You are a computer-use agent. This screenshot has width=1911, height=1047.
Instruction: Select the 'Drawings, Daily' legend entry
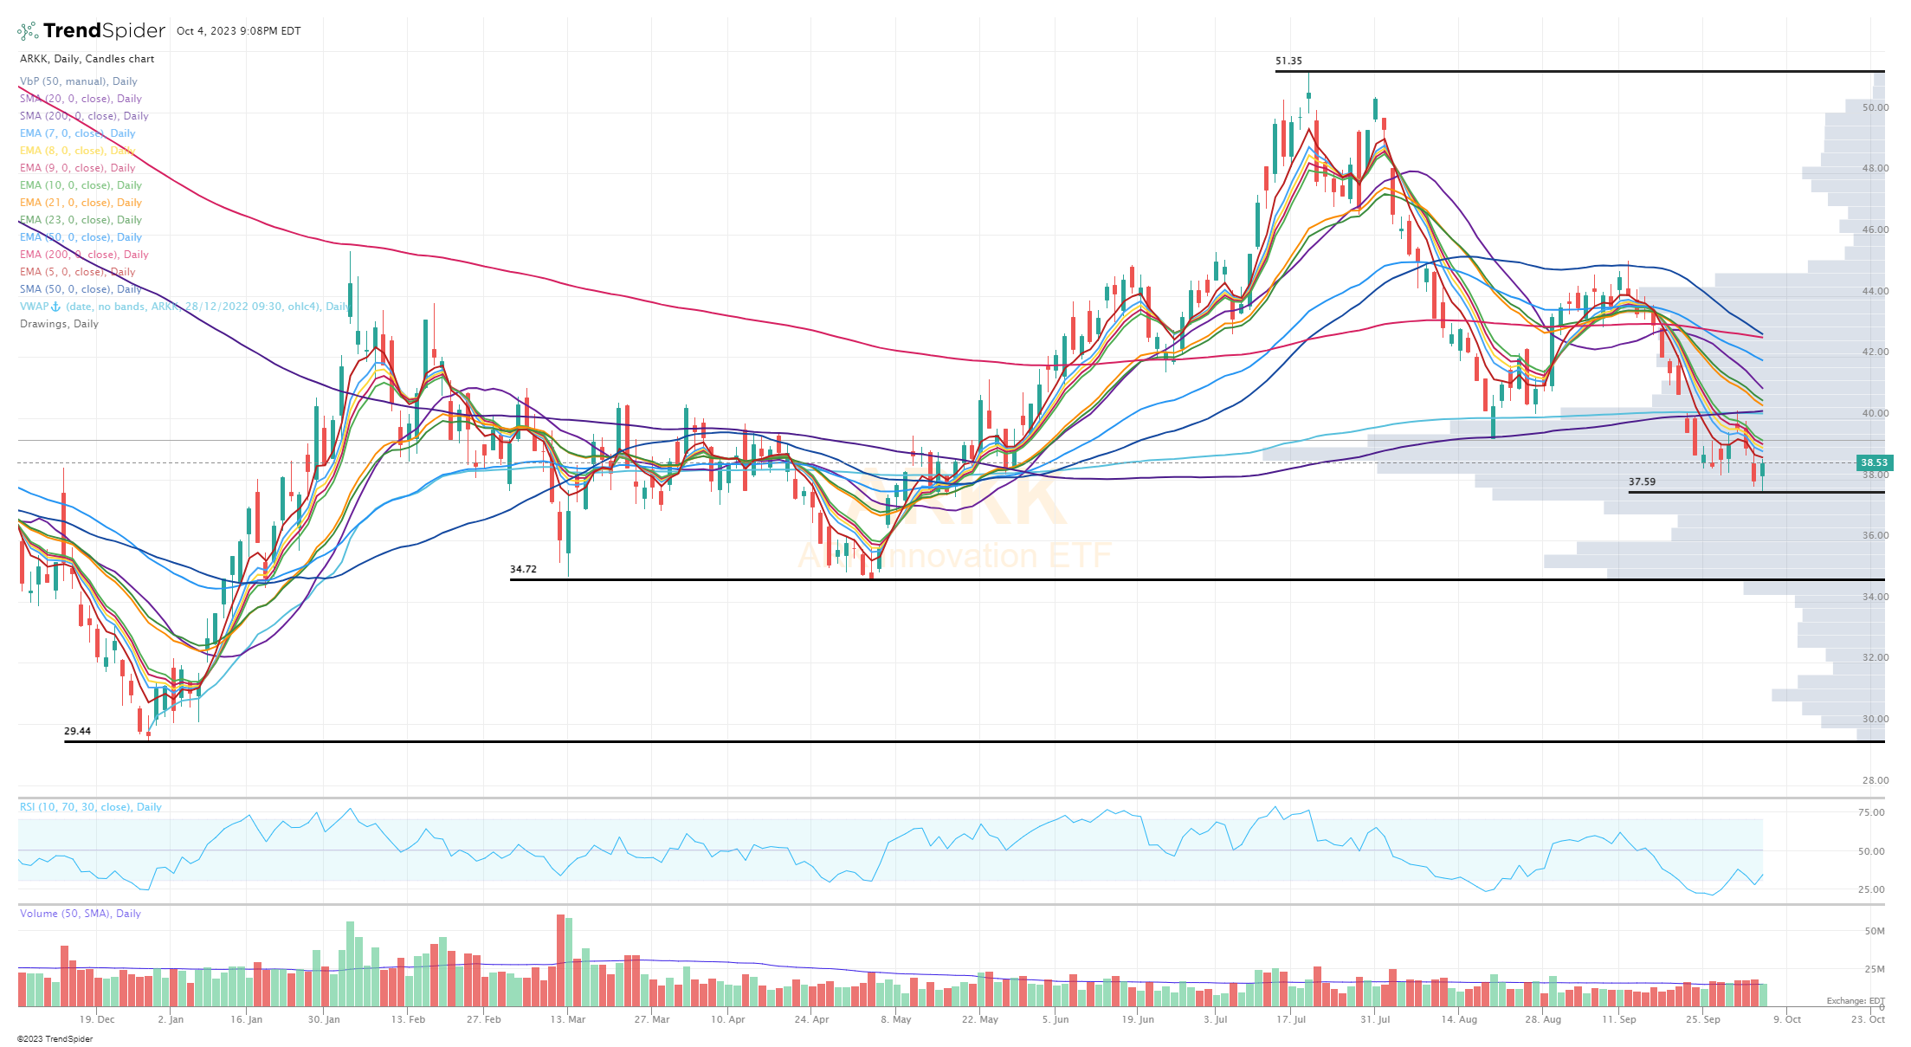point(59,324)
